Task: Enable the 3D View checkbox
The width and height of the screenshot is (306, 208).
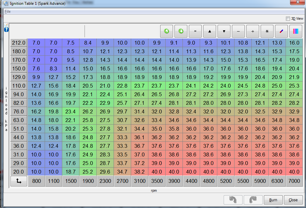Action: (288, 18)
